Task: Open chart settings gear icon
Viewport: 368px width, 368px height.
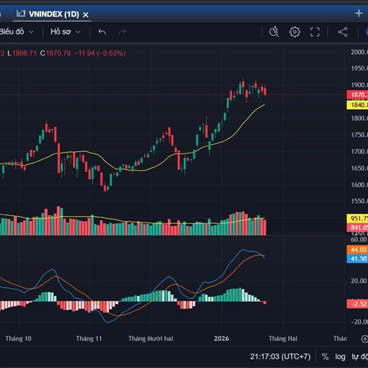Action: pos(295,32)
